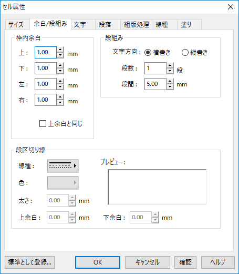Screen dimensions: 239x274
Task: Increase the 上 margin with up arrow
Action: (60, 50)
